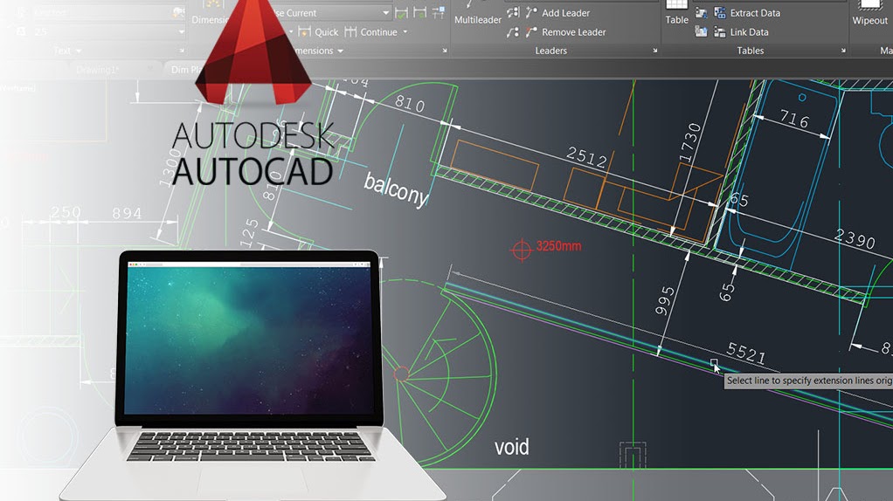This screenshot has width=893, height=501.
Task: Click the Multileader tool
Action: (477, 14)
